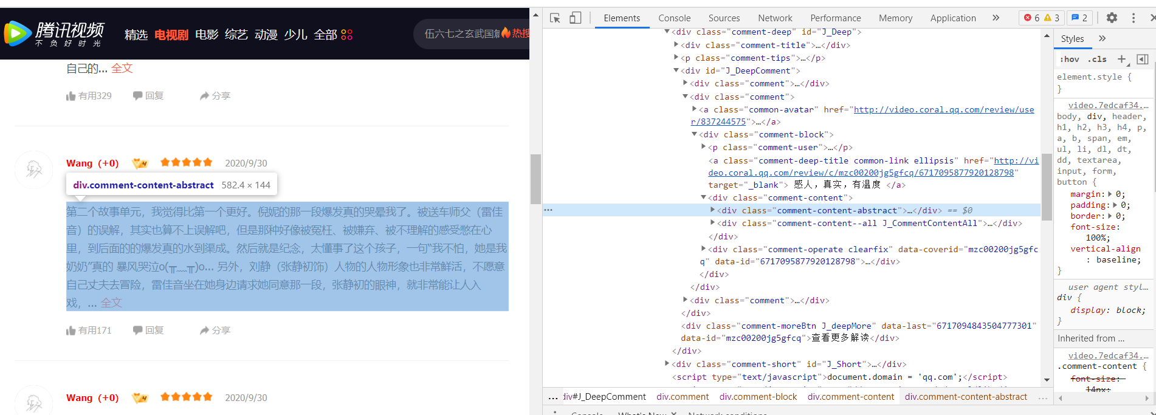Click VIP crown badge beside first Wang name
This screenshot has height=415, width=1156.
[x=140, y=163]
